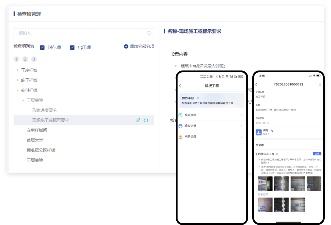Select tree level 3 button

(34, 59)
